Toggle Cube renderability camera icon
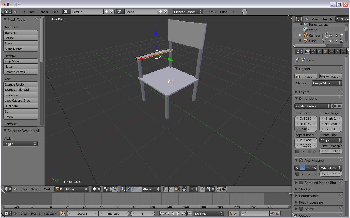Screen dimensions: 350x218 pyautogui.click(x=342, y=41)
